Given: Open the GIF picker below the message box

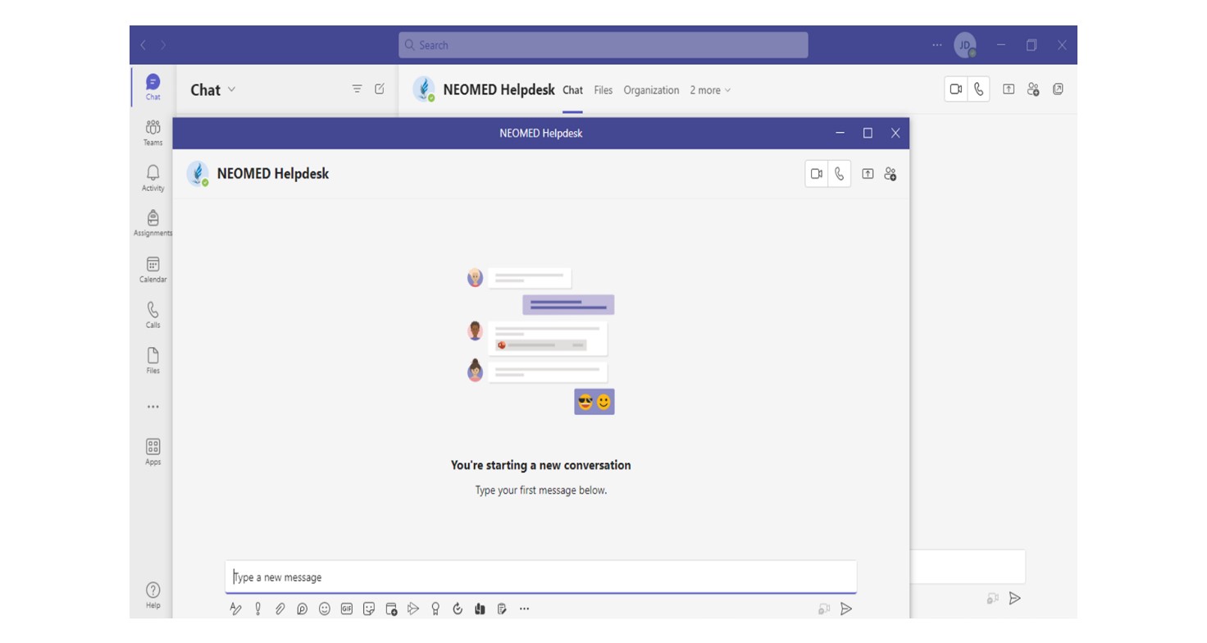Looking at the screenshot, I should 347,609.
